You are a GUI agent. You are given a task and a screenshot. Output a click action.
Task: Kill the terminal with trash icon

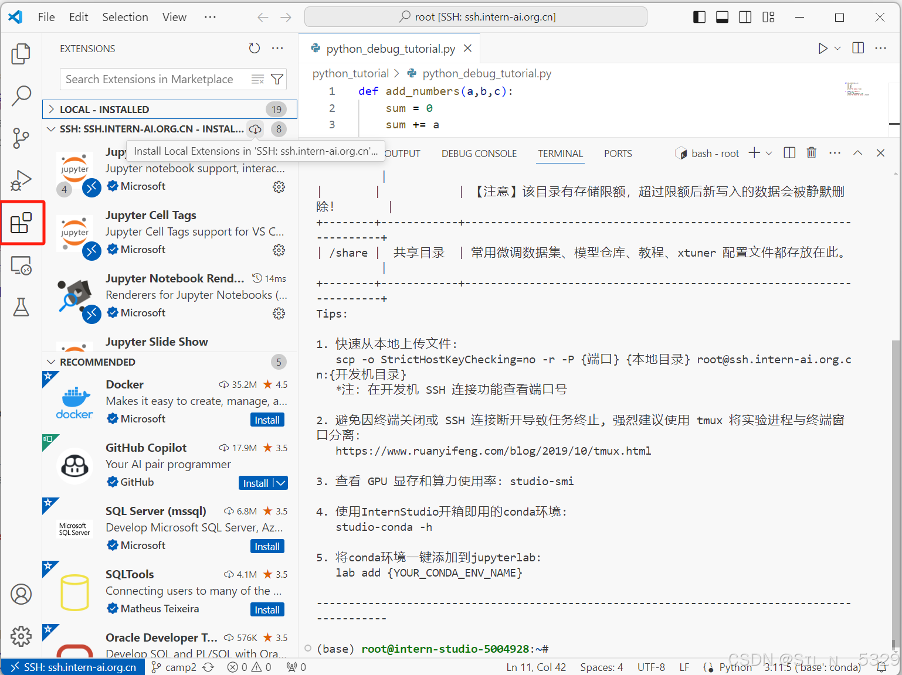(812, 153)
